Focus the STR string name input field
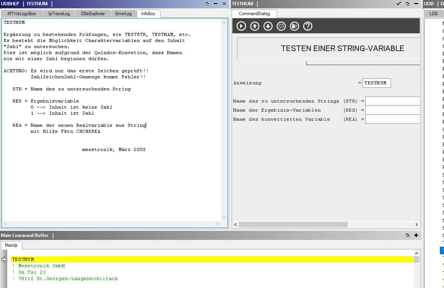Screen dimensions: 444x288 [393, 101]
